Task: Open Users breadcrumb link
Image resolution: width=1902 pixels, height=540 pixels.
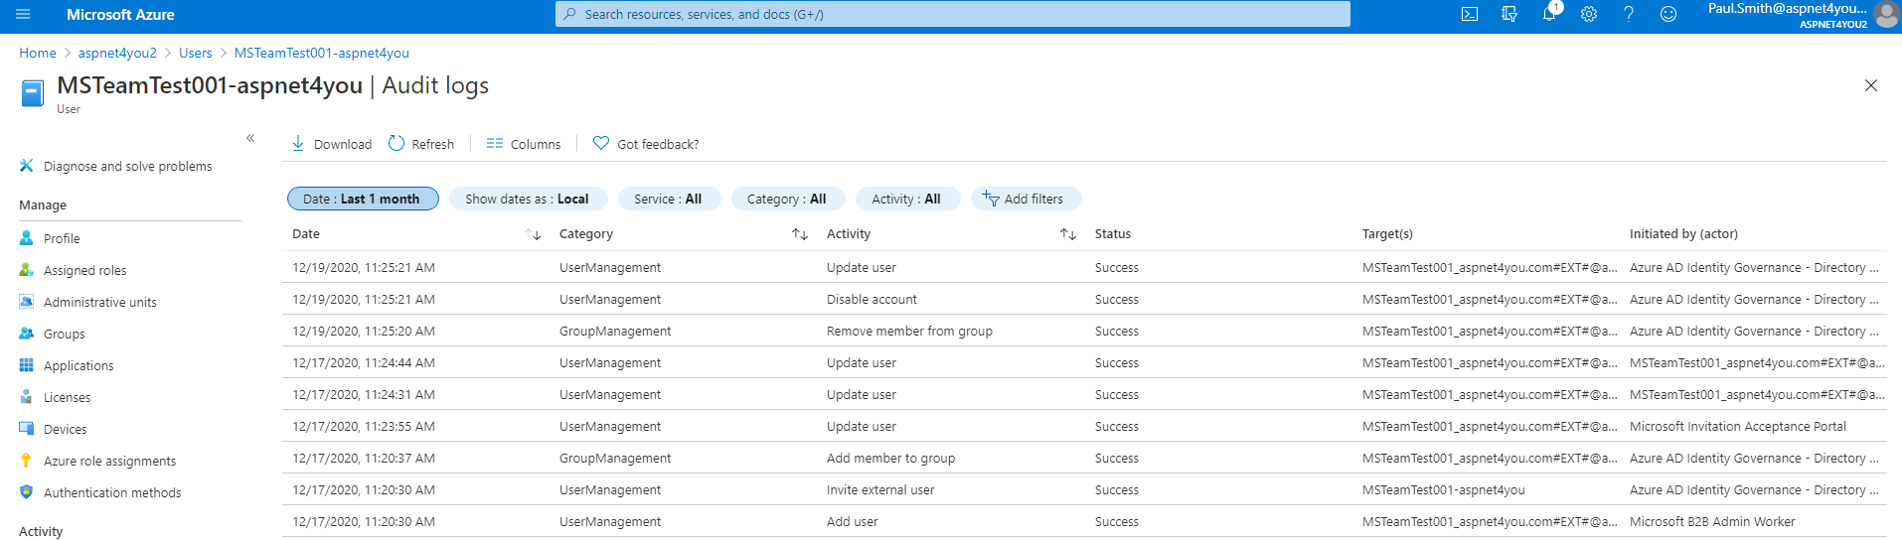Action: (195, 53)
